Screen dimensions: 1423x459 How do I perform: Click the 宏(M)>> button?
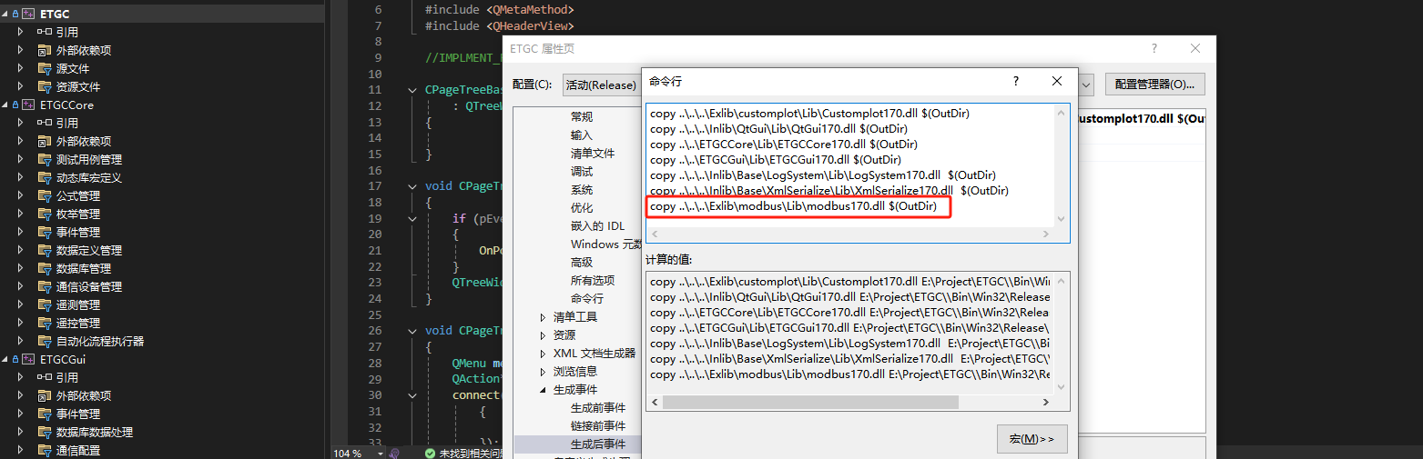tap(1032, 439)
